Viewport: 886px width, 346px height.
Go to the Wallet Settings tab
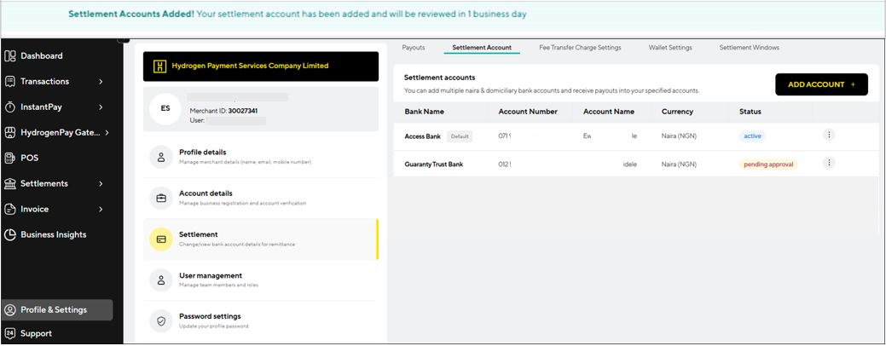(670, 48)
